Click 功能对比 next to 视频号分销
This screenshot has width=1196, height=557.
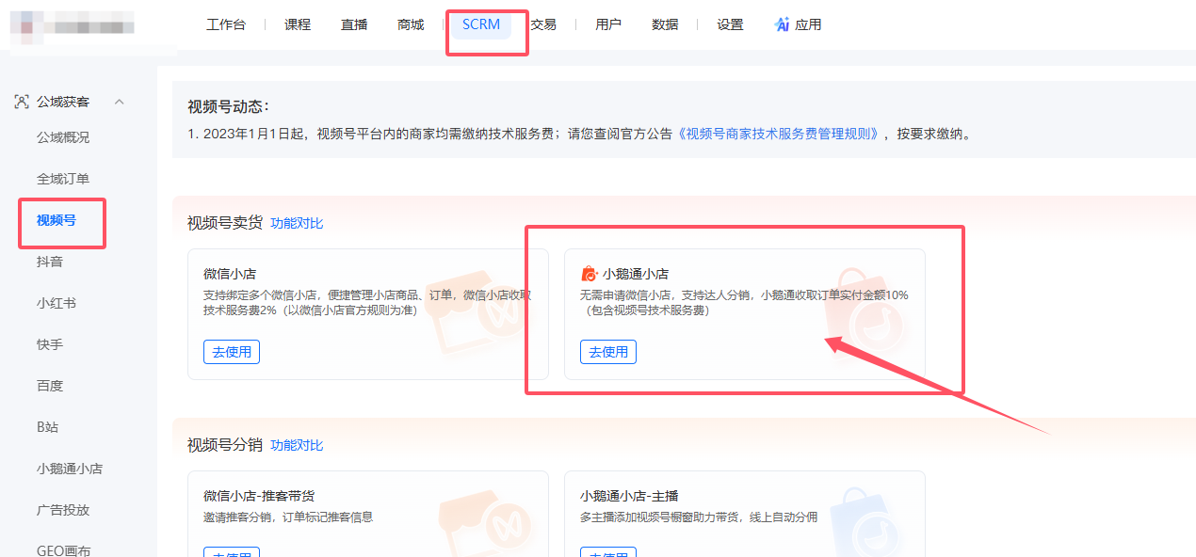[x=297, y=445]
